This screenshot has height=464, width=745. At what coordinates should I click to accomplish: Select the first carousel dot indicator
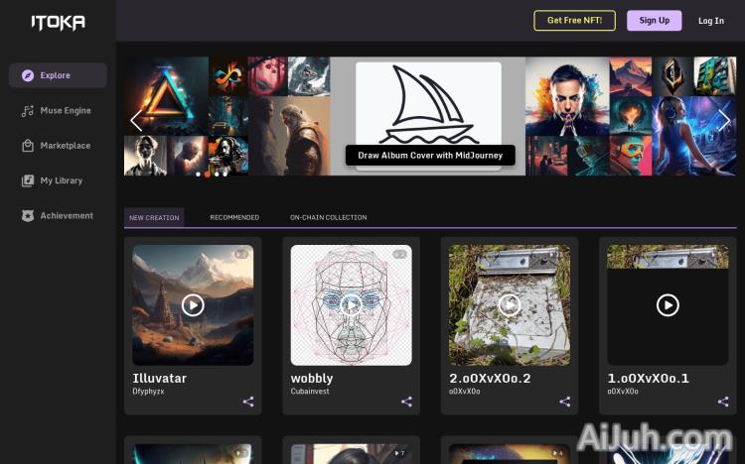click(x=198, y=174)
